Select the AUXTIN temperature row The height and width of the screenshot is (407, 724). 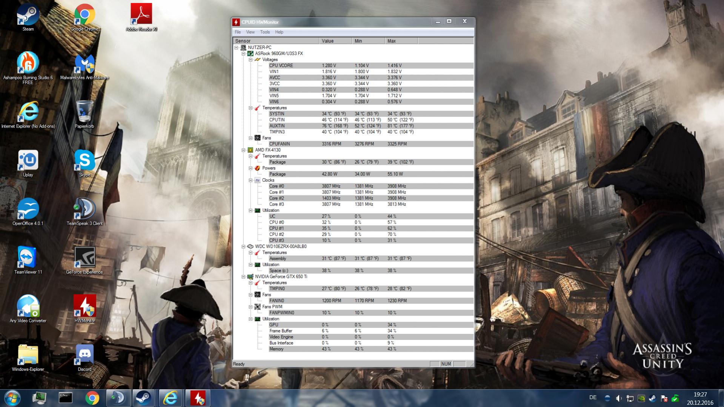371,126
